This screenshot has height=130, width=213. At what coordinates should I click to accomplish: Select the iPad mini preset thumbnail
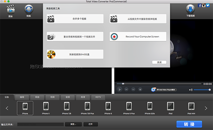click(x=191, y=108)
